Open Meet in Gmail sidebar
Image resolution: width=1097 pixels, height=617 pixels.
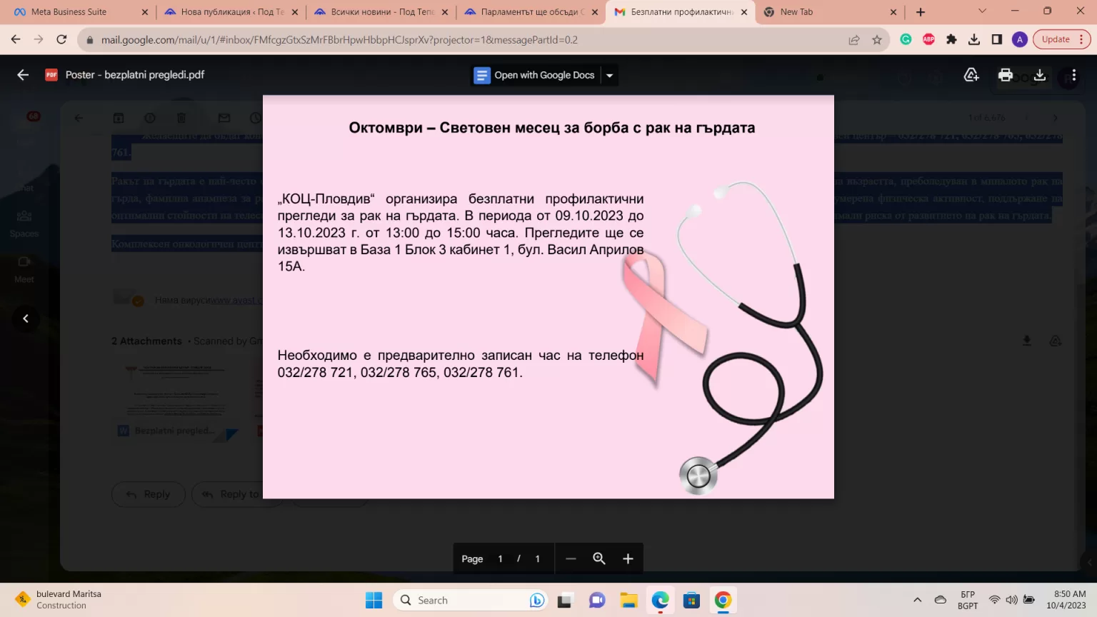pos(24,269)
